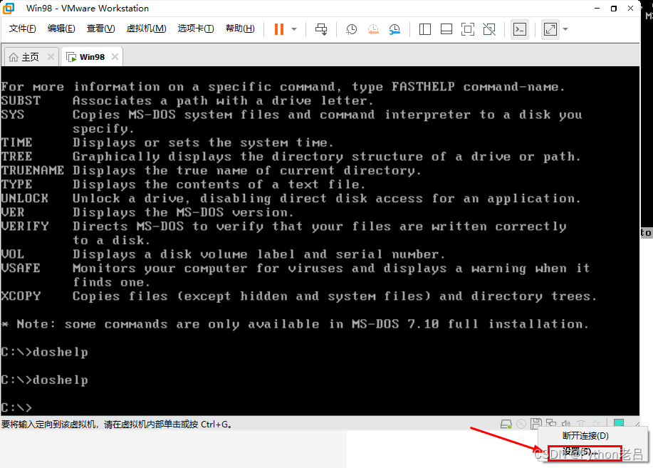Click the status bar hint about Ctrl+G
The image size is (653, 468).
pyautogui.click(x=117, y=425)
